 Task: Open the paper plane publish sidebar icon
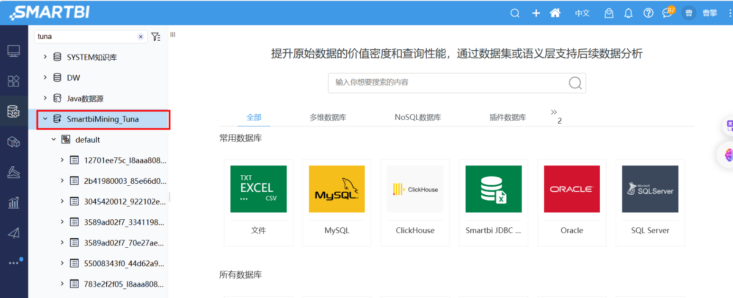coord(14,233)
